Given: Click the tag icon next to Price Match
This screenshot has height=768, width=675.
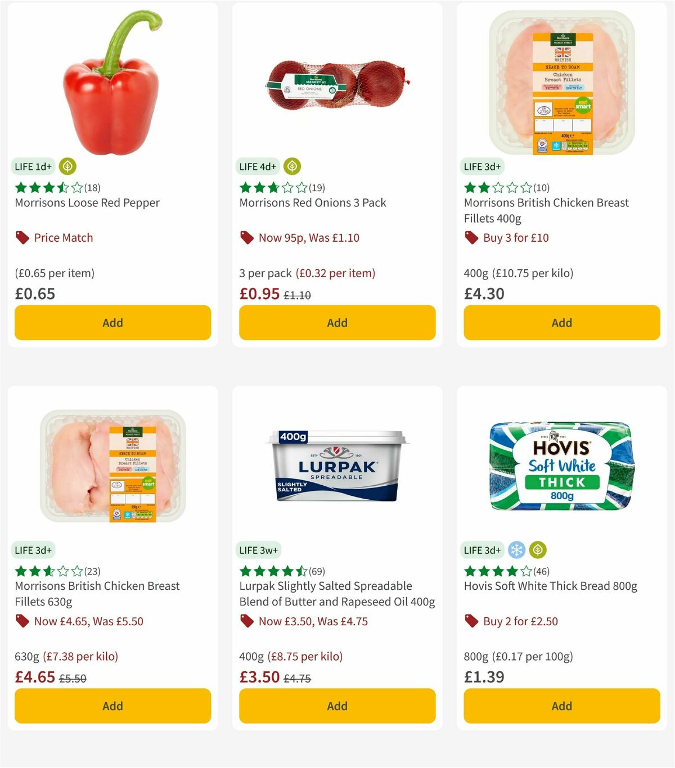Looking at the screenshot, I should pos(21,237).
